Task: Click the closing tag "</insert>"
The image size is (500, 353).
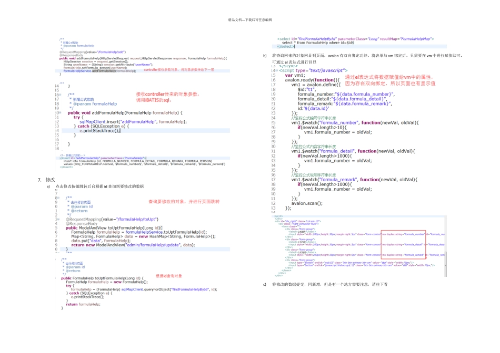Action: 66,167
